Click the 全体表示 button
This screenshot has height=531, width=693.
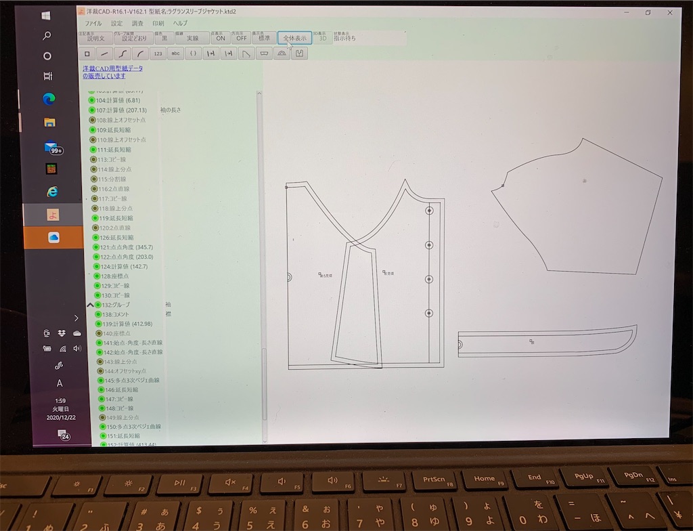pyautogui.click(x=295, y=38)
